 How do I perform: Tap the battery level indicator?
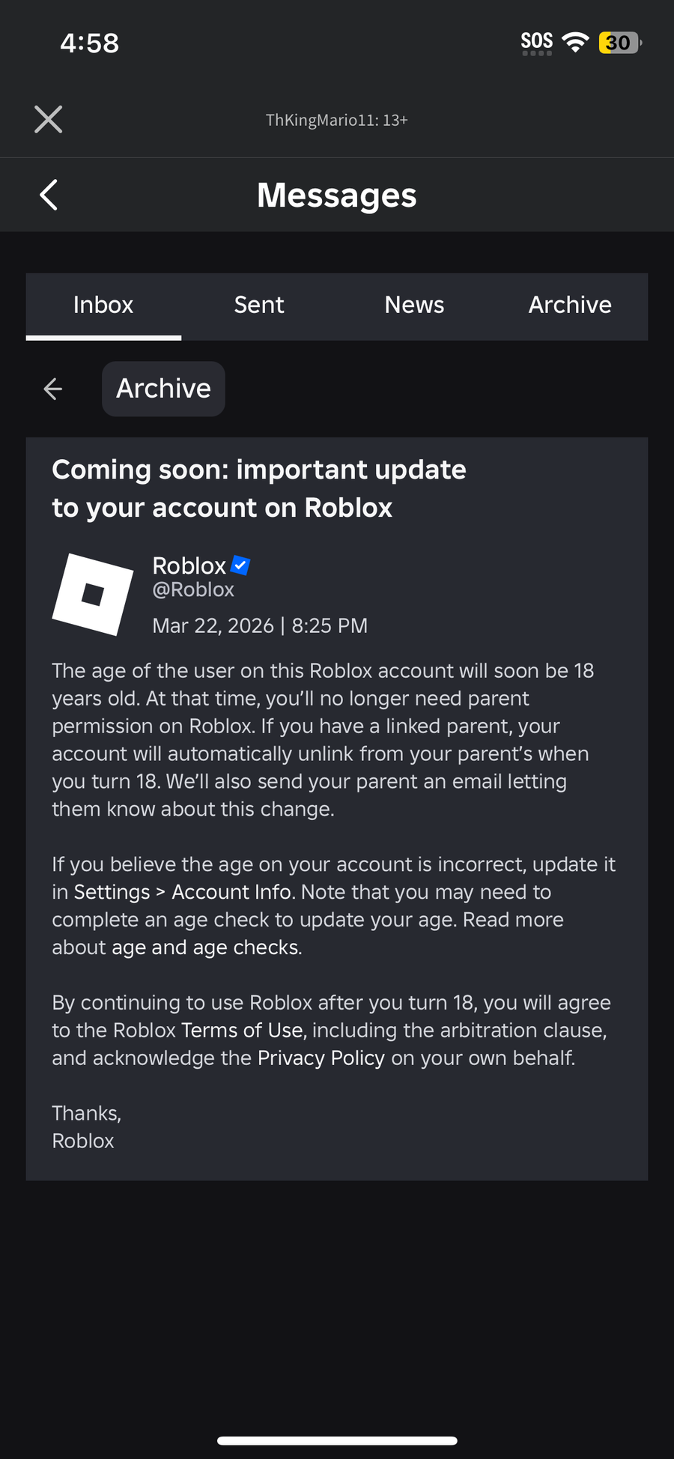coord(619,43)
